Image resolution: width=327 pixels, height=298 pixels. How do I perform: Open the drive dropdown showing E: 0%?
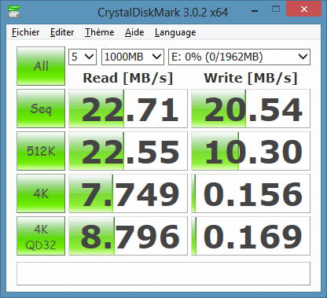coord(239,57)
